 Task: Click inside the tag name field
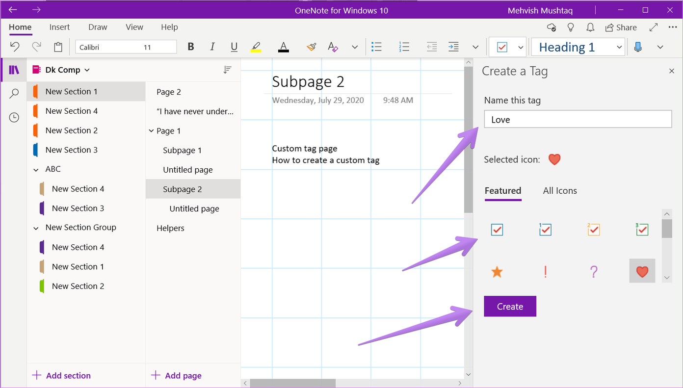pyautogui.click(x=577, y=119)
